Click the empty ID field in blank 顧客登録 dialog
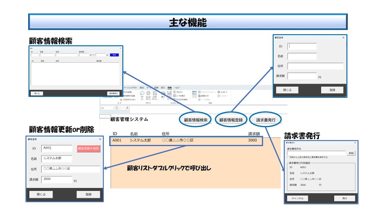384x216 pixels. [302, 46]
